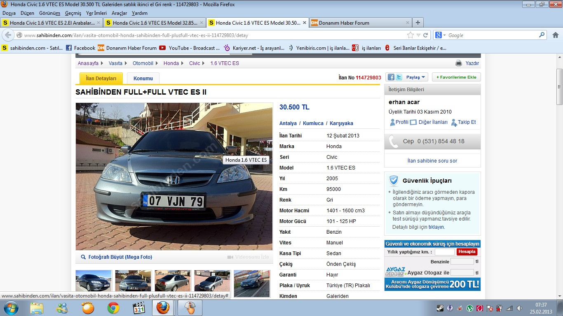Click the red Hesapla button
Image resolution: width=563 pixels, height=316 pixels.
coord(467,252)
